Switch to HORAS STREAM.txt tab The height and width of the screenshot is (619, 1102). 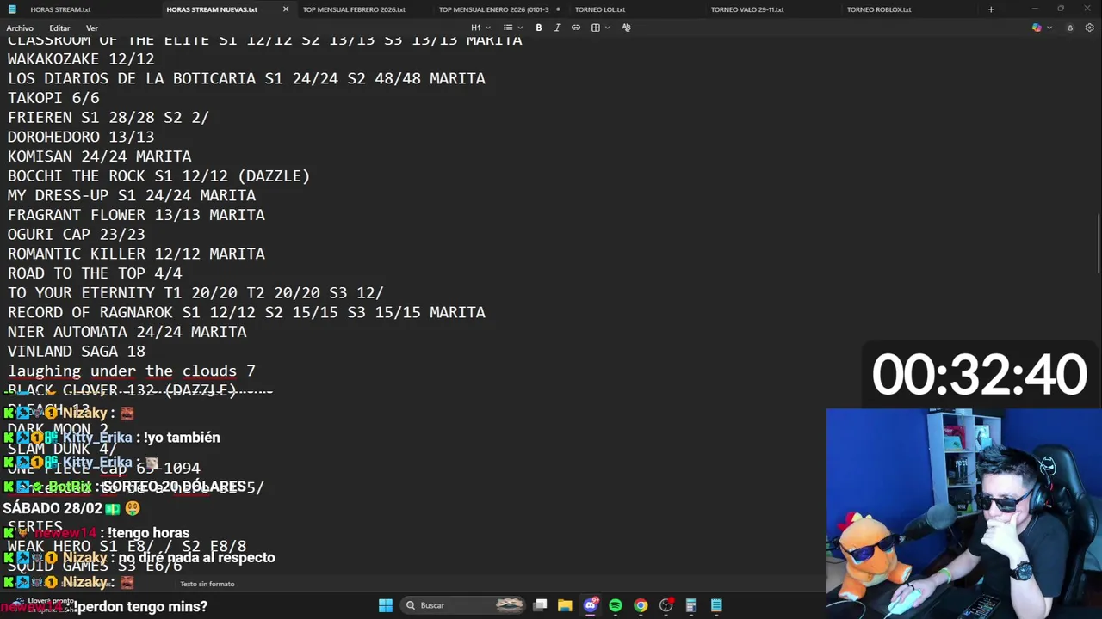click(60, 9)
